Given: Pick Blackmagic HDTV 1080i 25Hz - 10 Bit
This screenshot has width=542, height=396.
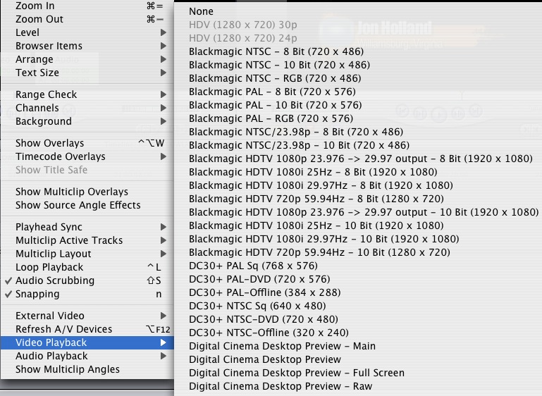Looking at the screenshot, I should point(358,225).
